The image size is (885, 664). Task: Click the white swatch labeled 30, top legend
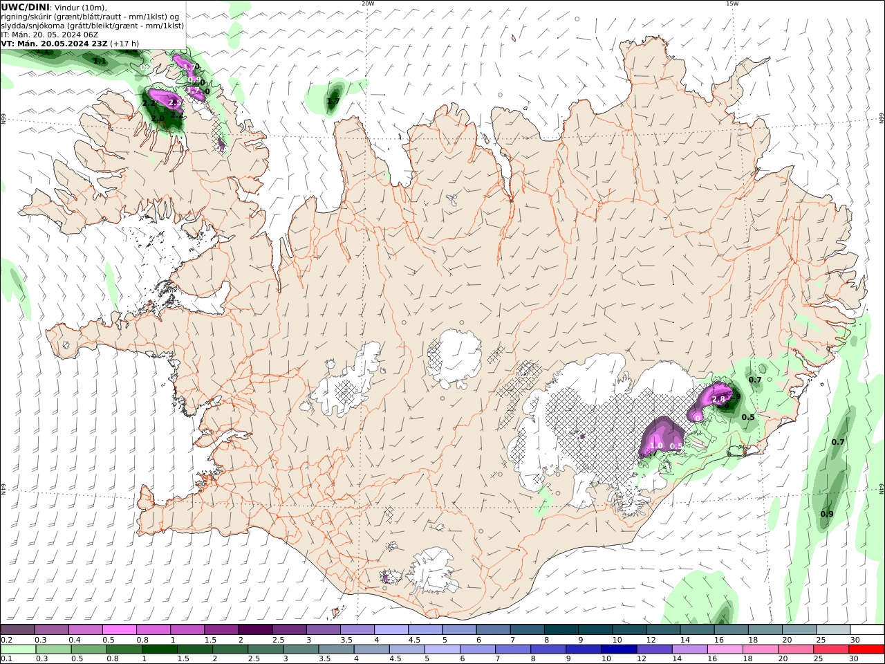point(867,629)
